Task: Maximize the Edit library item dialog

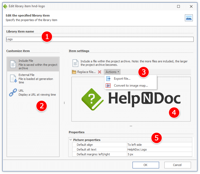Action: 178,6
